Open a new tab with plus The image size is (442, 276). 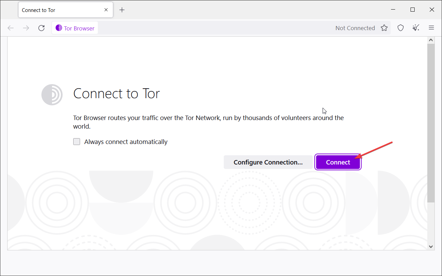click(x=122, y=10)
